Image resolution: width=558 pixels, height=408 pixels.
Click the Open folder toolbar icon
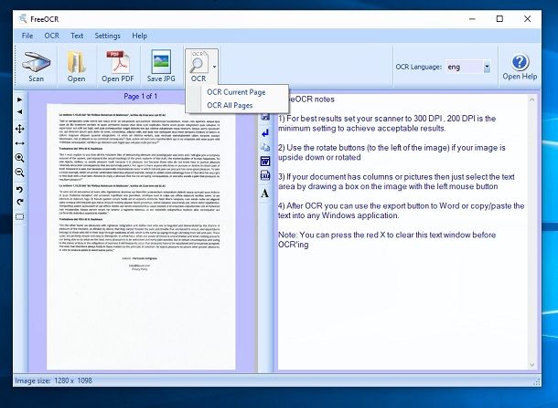[77, 62]
